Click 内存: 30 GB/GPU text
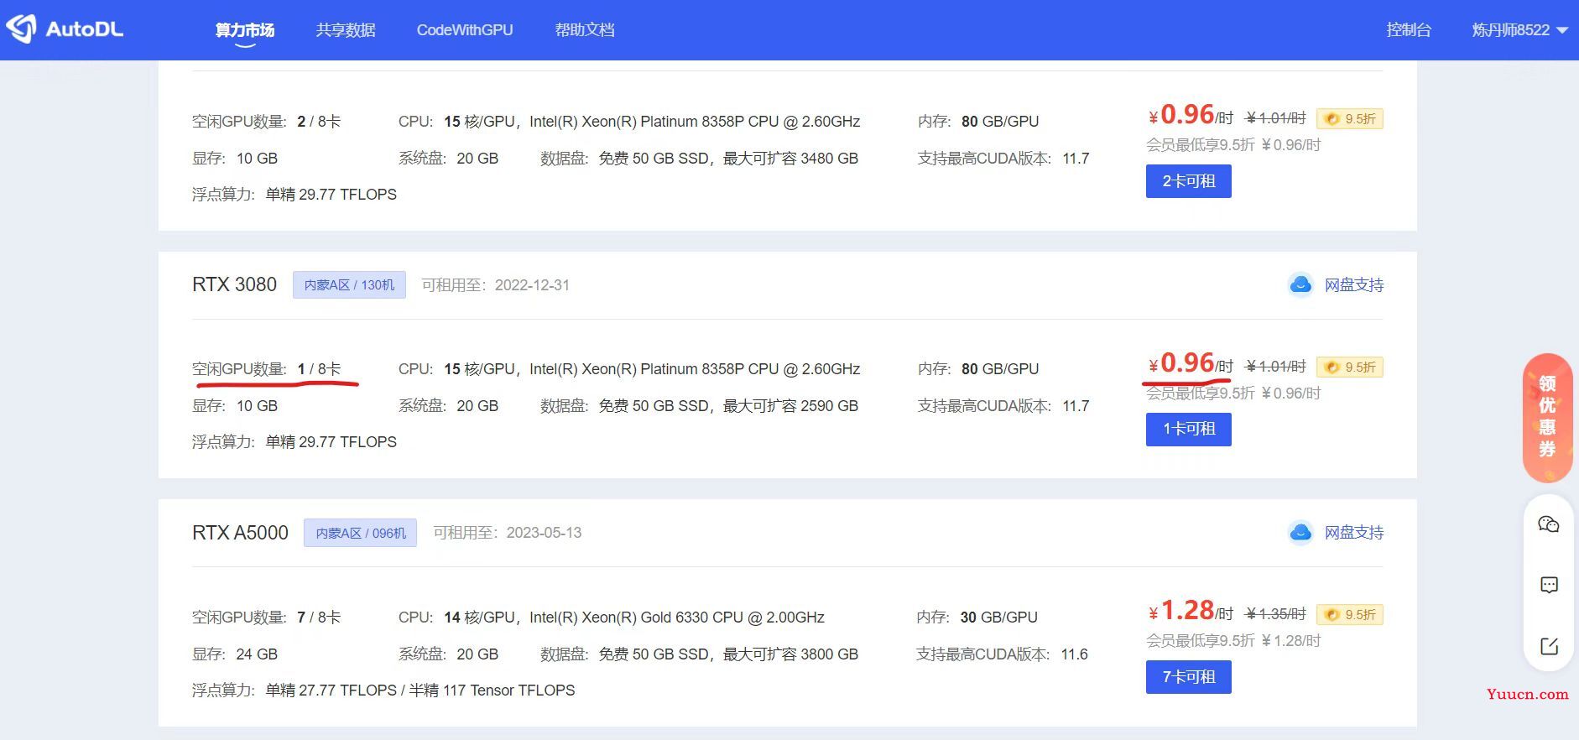The width and height of the screenshot is (1579, 740). pos(977,618)
